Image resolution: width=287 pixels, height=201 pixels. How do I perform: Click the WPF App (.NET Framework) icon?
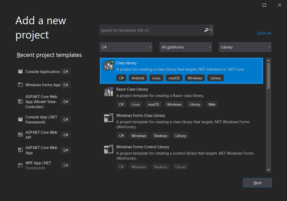tap(21, 165)
